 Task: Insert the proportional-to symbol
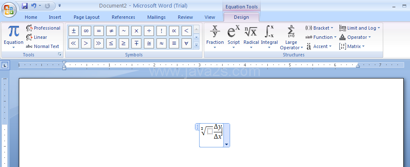click(x=174, y=31)
